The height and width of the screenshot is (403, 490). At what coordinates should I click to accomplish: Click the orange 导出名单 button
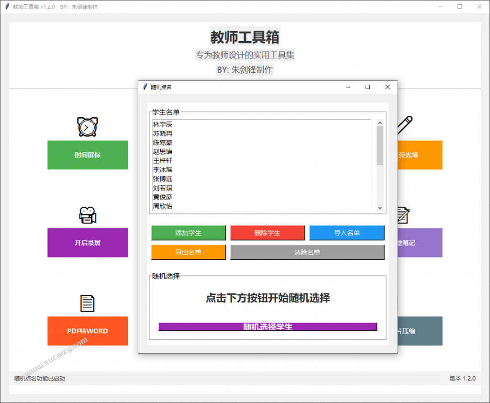188,252
